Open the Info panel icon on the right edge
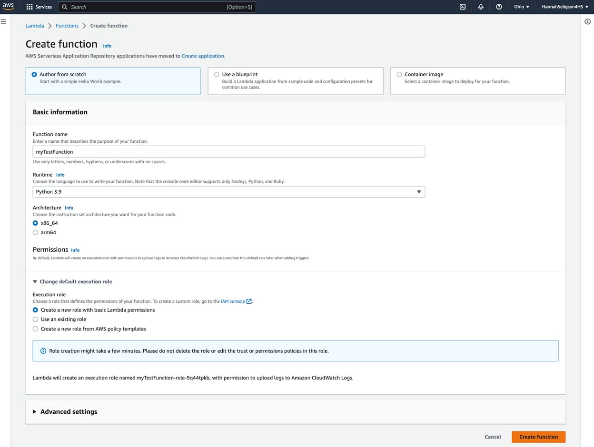Image resolution: width=594 pixels, height=447 pixels. [x=587, y=21]
